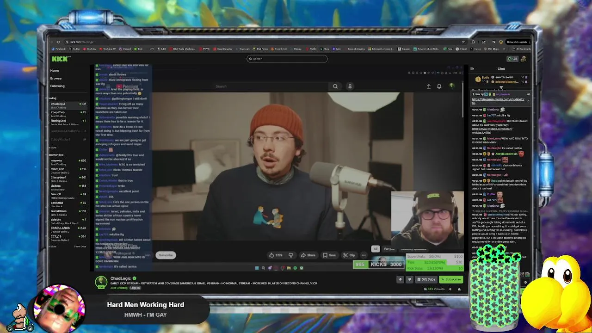This screenshot has width=592, height=333.
Task: Click the Clip scissors button
Action: pyautogui.click(x=349, y=255)
